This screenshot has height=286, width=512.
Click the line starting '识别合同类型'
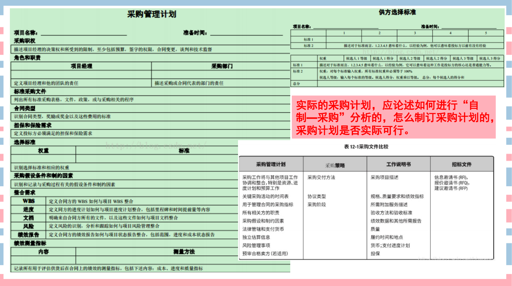pyautogui.click(x=62, y=117)
